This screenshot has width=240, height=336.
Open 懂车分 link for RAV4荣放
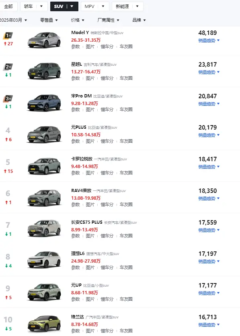click(x=107, y=204)
